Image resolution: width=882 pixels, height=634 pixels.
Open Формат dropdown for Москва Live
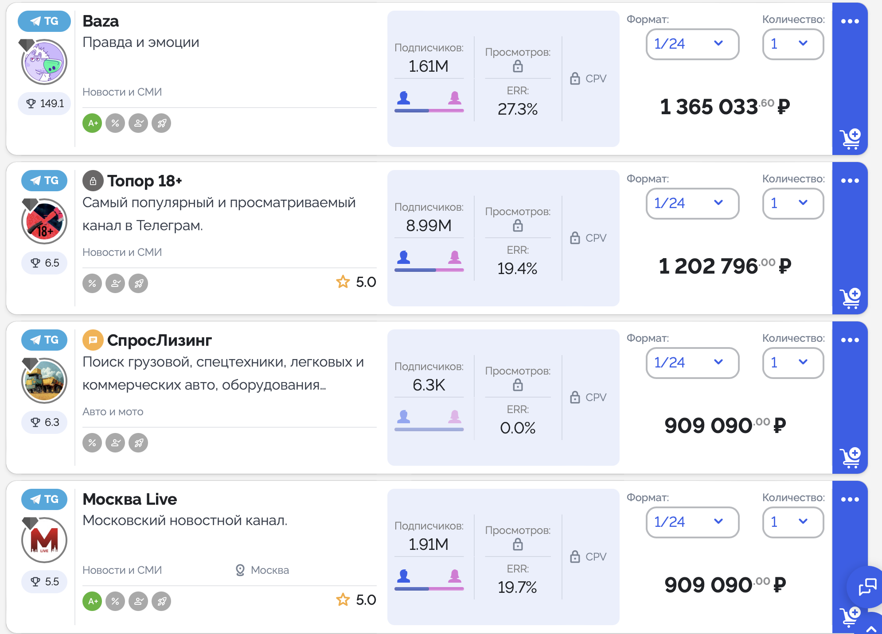tap(692, 522)
